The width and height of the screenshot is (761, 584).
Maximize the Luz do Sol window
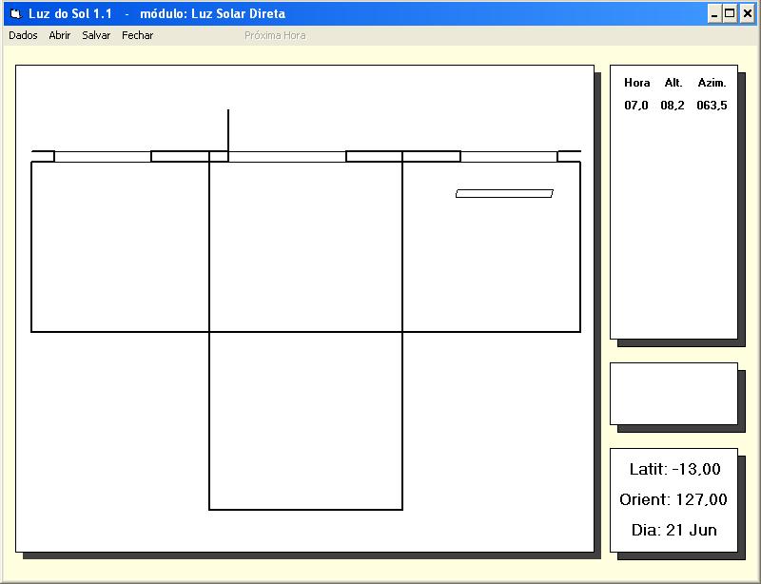pos(730,13)
